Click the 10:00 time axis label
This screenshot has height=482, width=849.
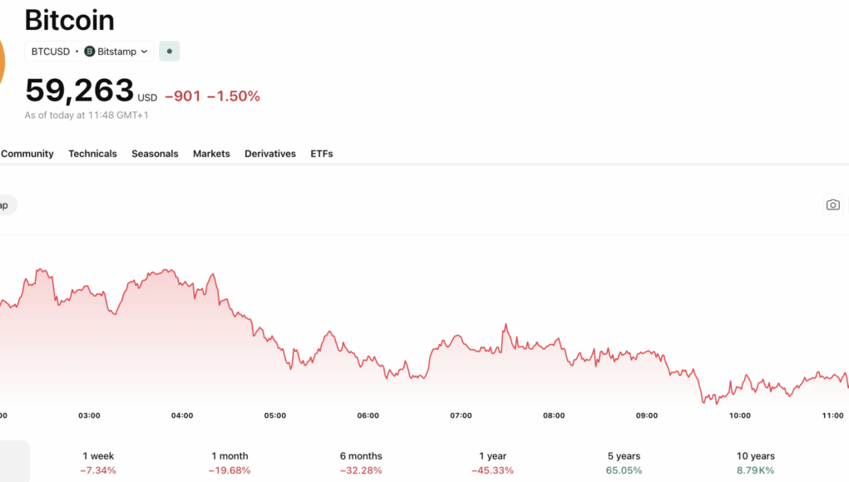[739, 416]
